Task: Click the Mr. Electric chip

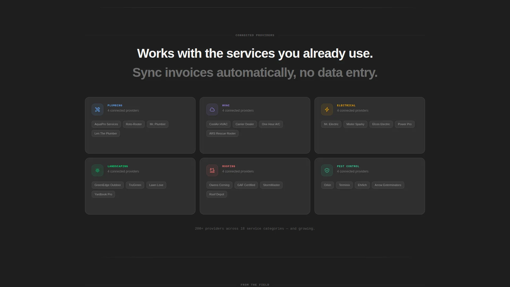Action: 331,124
